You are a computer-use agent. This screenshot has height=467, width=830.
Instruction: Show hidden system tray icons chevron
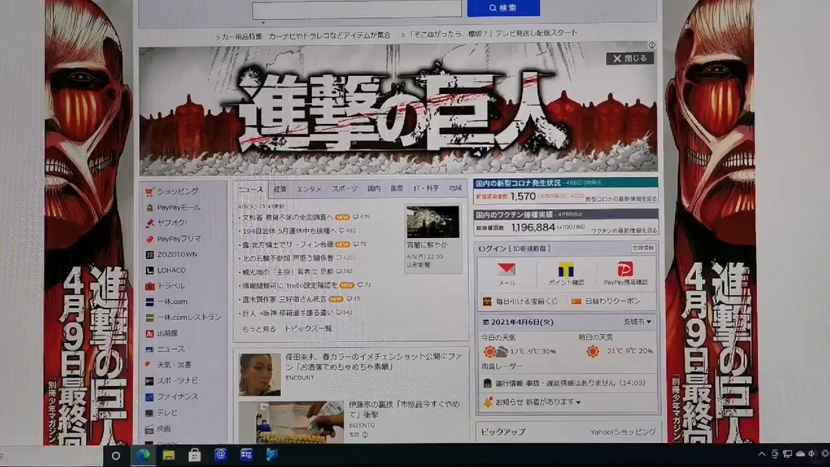pyautogui.click(x=762, y=454)
